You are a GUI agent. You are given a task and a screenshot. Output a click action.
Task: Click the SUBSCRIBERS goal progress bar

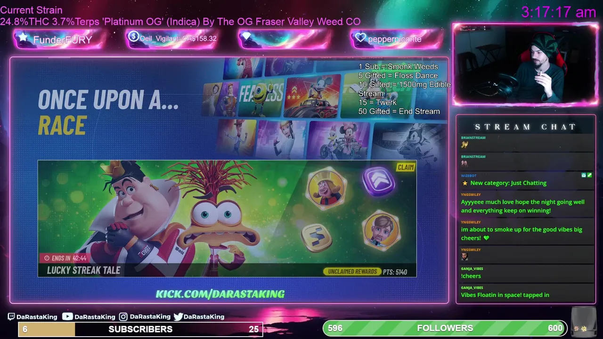[x=140, y=329]
